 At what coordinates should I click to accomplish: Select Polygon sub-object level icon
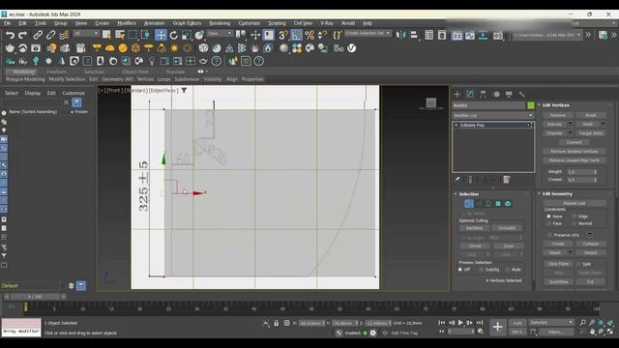click(x=498, y=204)
